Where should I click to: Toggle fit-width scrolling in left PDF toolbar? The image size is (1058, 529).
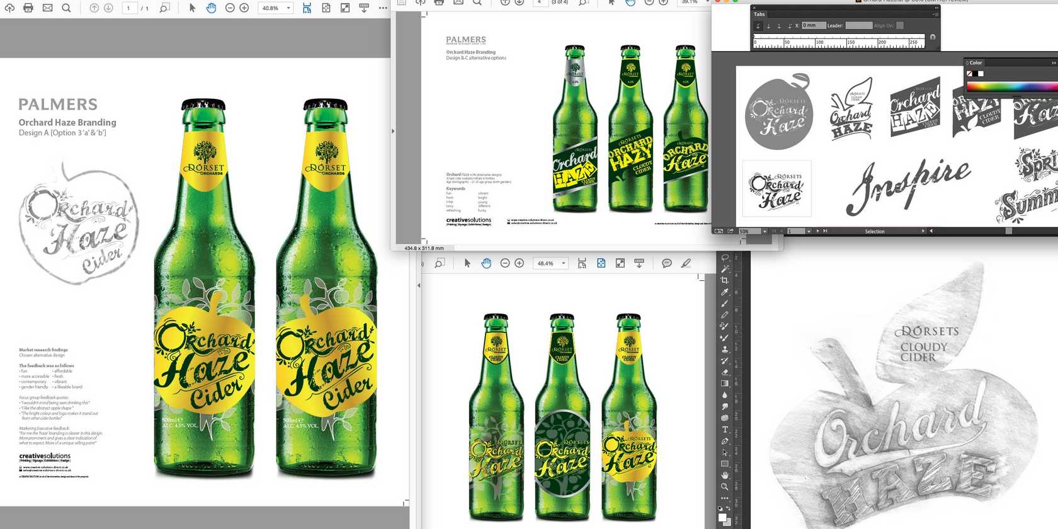(307, 8)
